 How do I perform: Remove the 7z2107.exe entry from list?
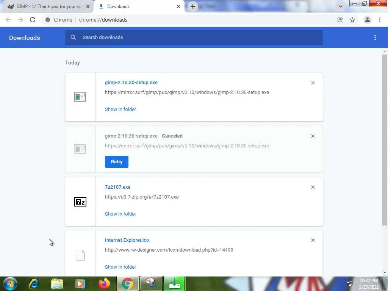pos(313,187)
